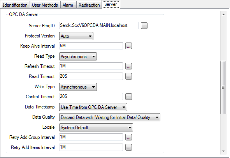
Task: Open the Read Type combo box
Action: pyautogui.click(x=78, y=57)
